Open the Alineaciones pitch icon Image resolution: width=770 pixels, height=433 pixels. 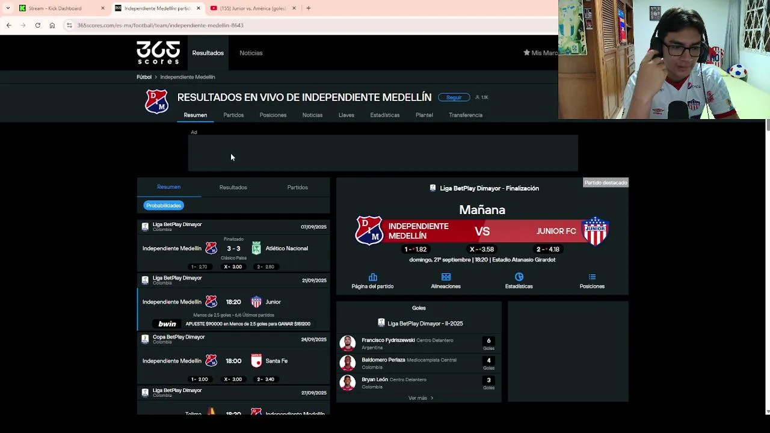446,277
